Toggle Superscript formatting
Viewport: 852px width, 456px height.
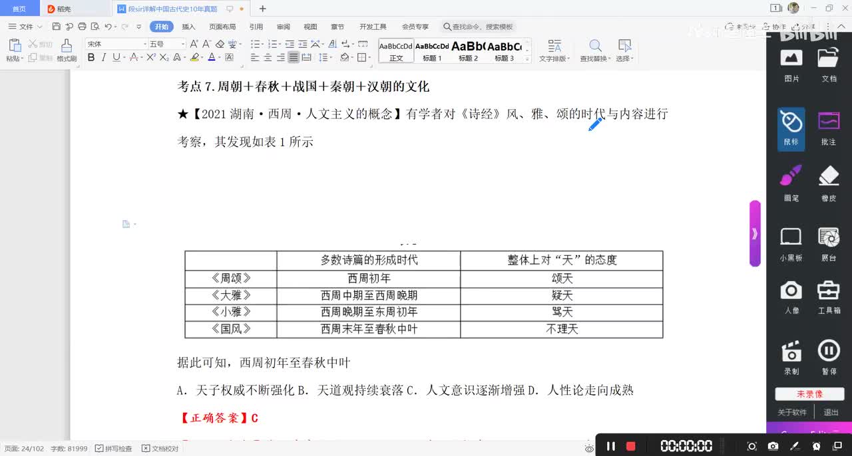[x=151, y=58]
